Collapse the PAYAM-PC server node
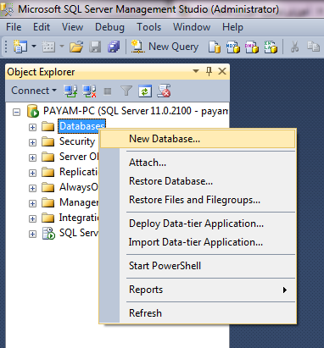The height and width of the screenshot is (348, 324). 17,112
